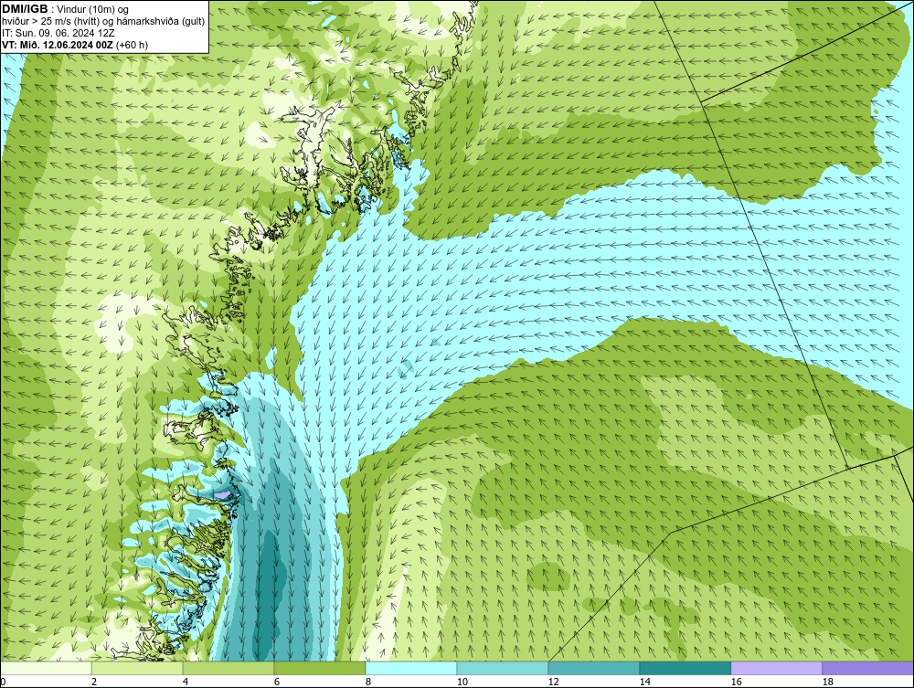Click the 'hviður > 25 m/s' description line
914x688 pixels.
tap(103, 22)
